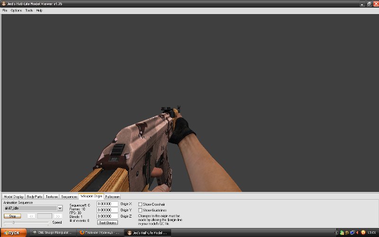This screenshot has width=379, height=237.
Task: Click Jed's Half-Life Model taskbar item
Action: [x=147, y=233]
